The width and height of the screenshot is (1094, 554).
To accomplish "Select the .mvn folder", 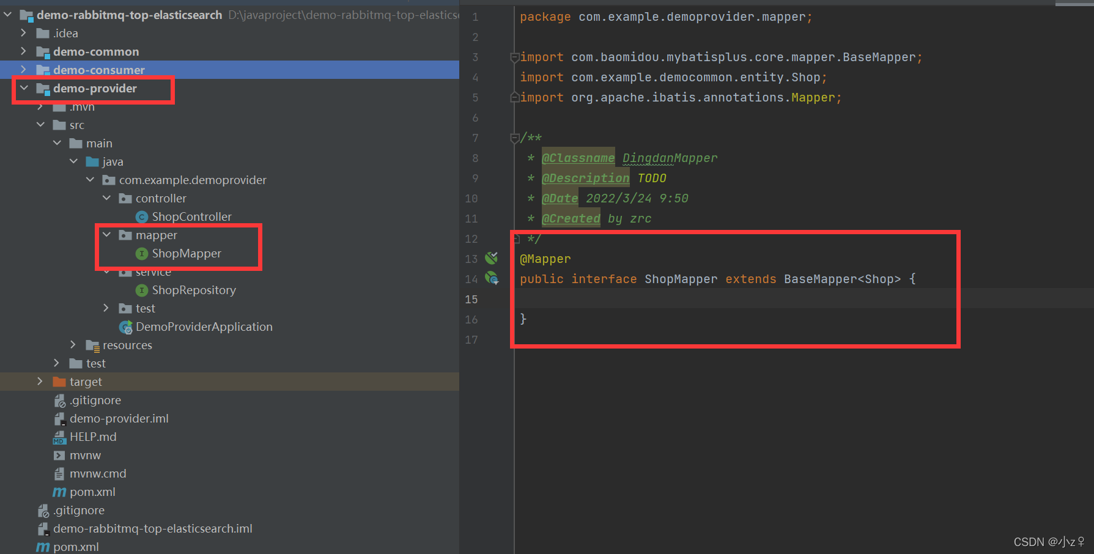I will click(x=82, y=107).
